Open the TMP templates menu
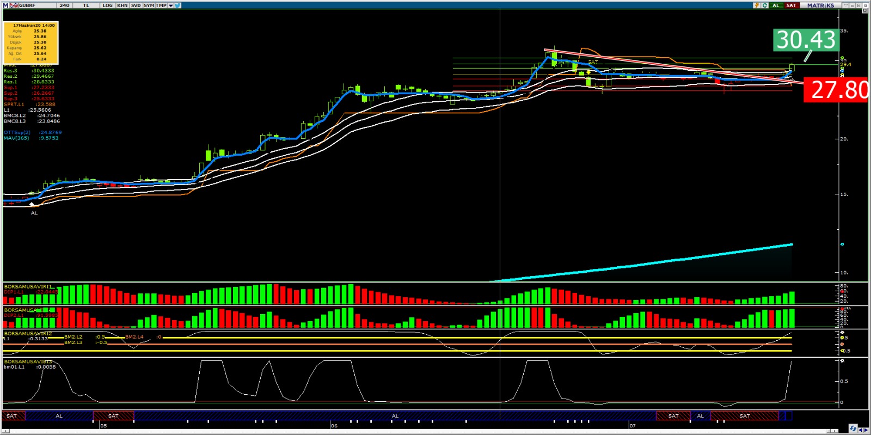The height and width of the screenshot is (435, 871). click(x=161, y=5)
